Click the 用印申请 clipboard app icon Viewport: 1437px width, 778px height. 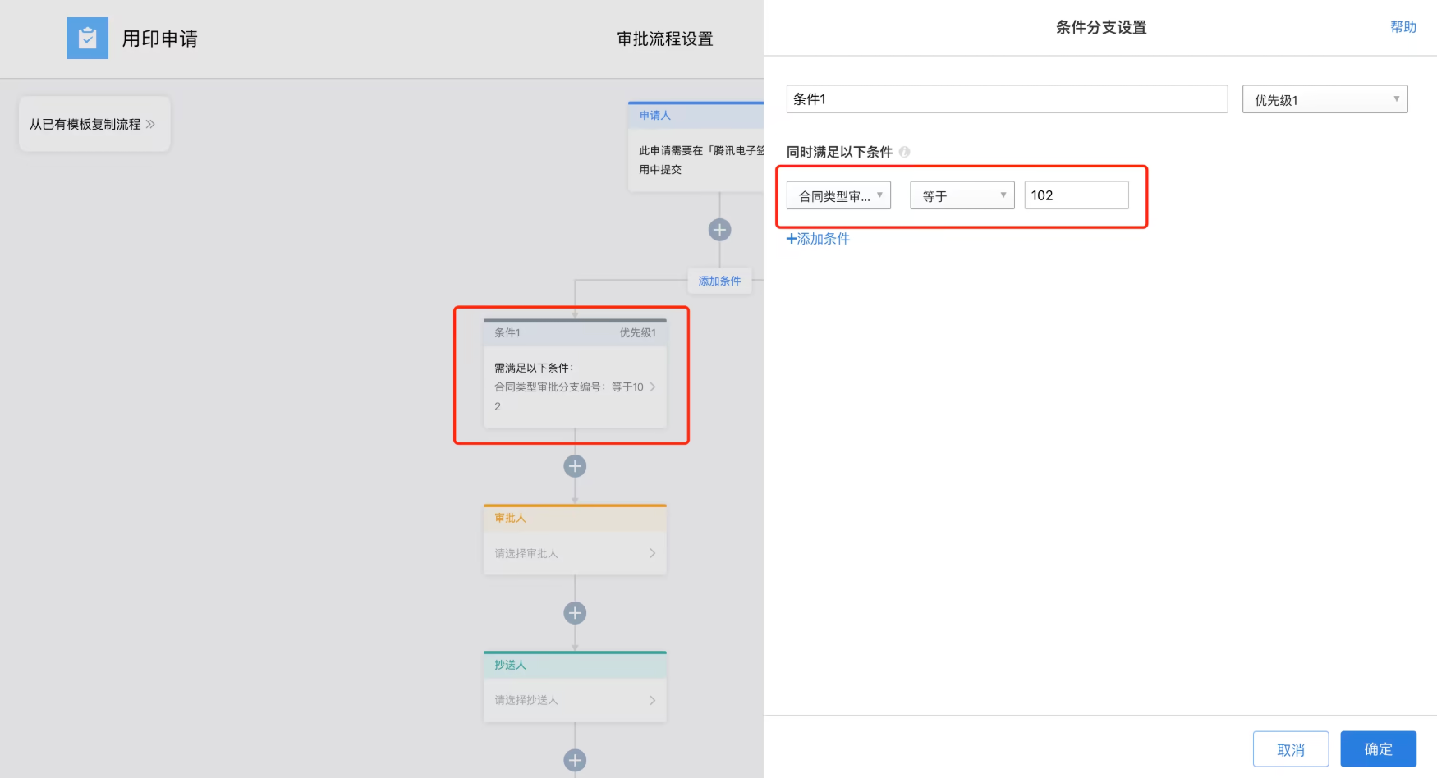tap(87, 38)
